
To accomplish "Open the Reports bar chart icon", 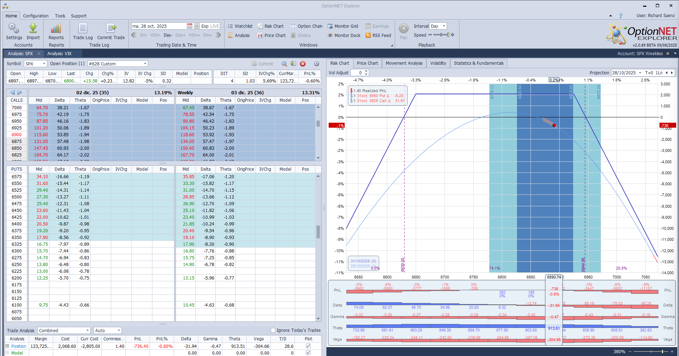I will click(56, 31).
